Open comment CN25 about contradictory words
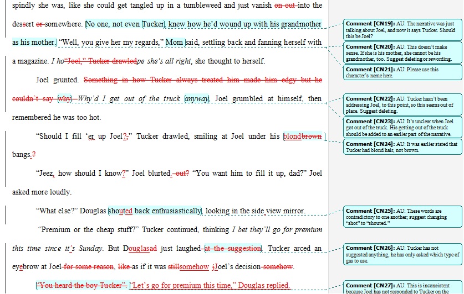Screen dimensions: 464x294 (401, 218)
